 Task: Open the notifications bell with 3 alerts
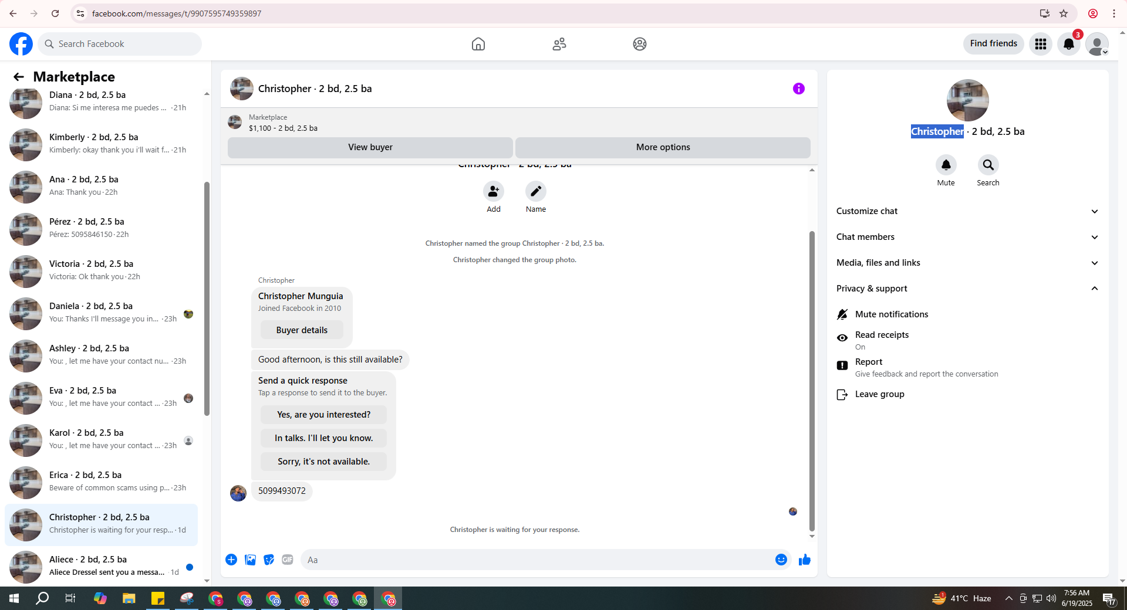[1069, 44]
